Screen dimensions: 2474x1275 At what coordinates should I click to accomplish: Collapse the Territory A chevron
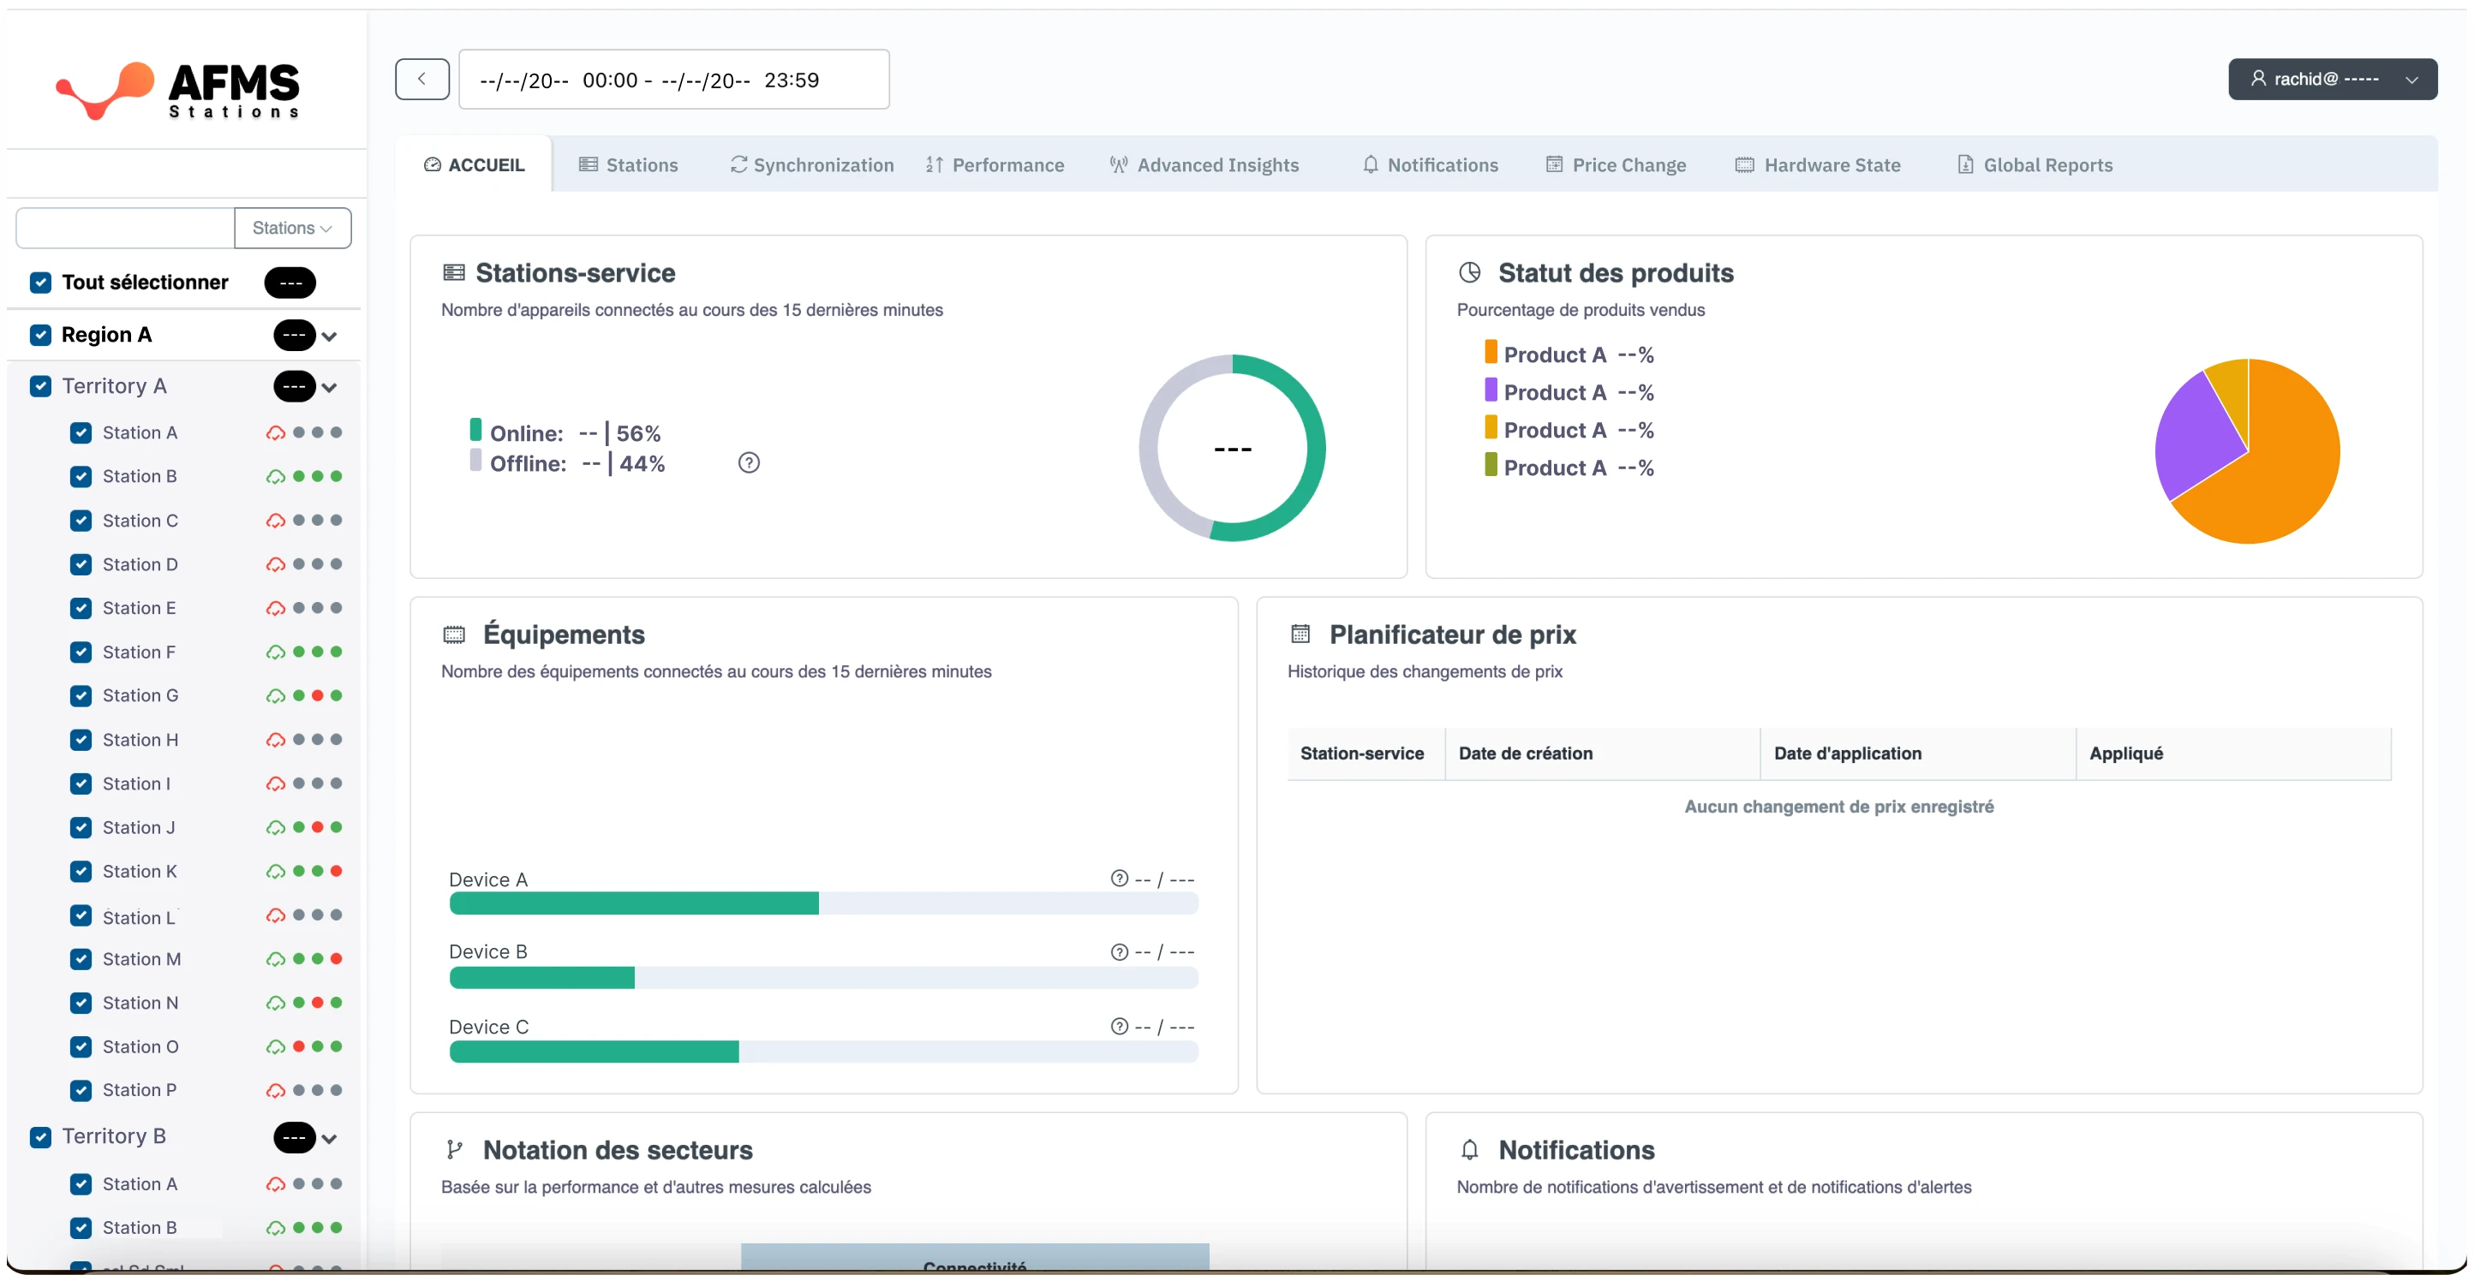click(x=330, y=388)
